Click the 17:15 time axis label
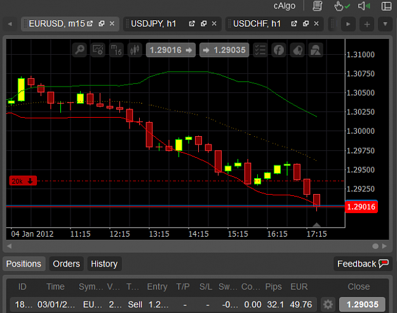The width and height of the screenshot is (397, 313). pos(316,234)
